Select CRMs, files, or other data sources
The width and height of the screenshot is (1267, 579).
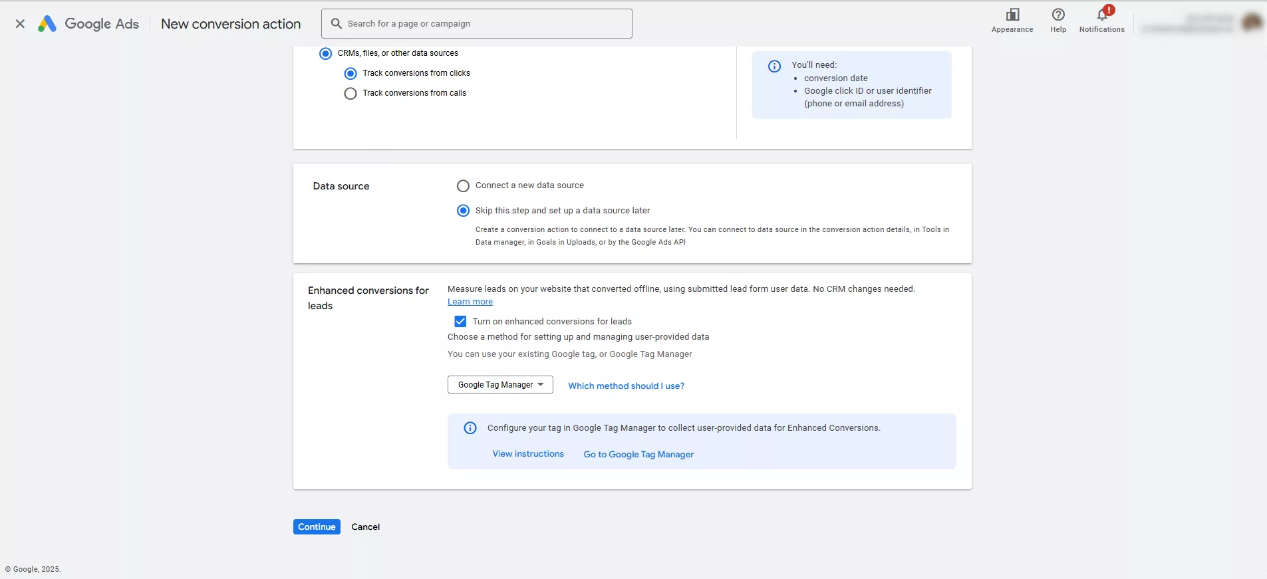[x=325, y=54]
